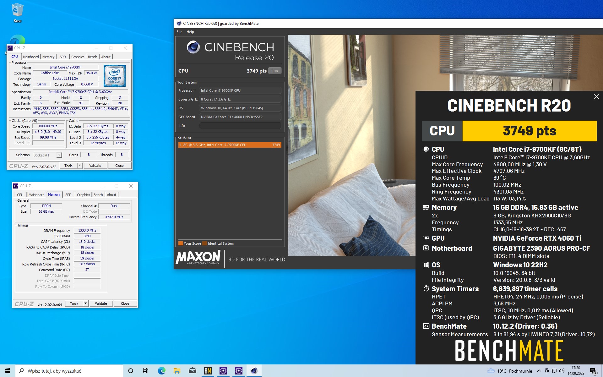
Task: Click the Identical System legend swatch
Action: point(204,243)
